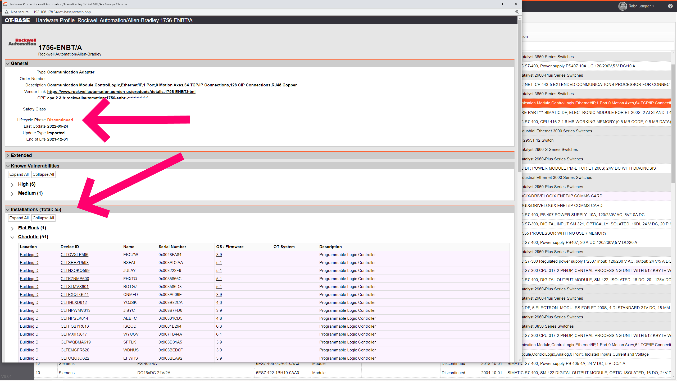The height and width of the screenshot is (381, 677).
Task: Click Ralph Langner user avatar
Action: click(623, 6)
